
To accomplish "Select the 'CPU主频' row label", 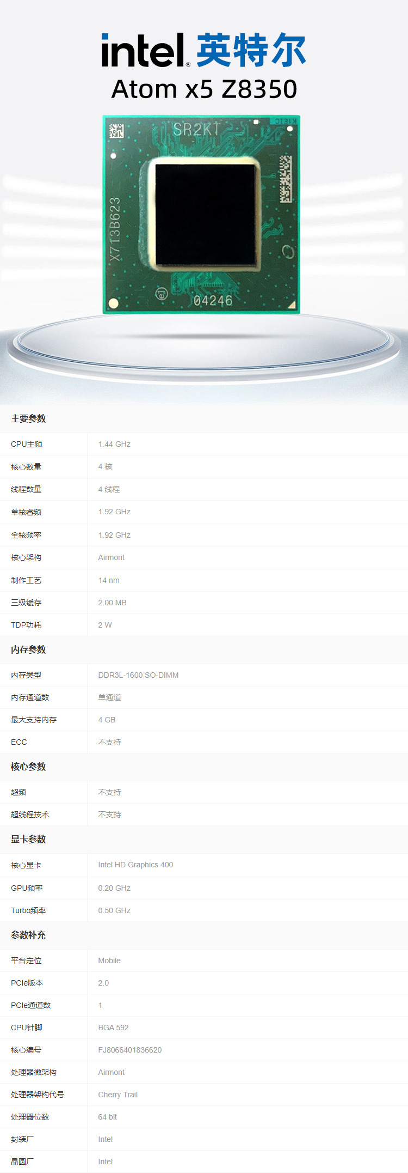I will [27, 444].
